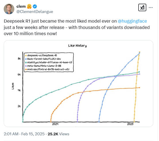Viewport: 159px width, 141px height.
Task: Select the green stable-diffusion-xl legend marker
Action: (x=26, y=62)
